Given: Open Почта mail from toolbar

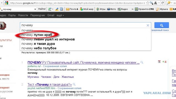Looking at the screenshot, I should (72, 9).
